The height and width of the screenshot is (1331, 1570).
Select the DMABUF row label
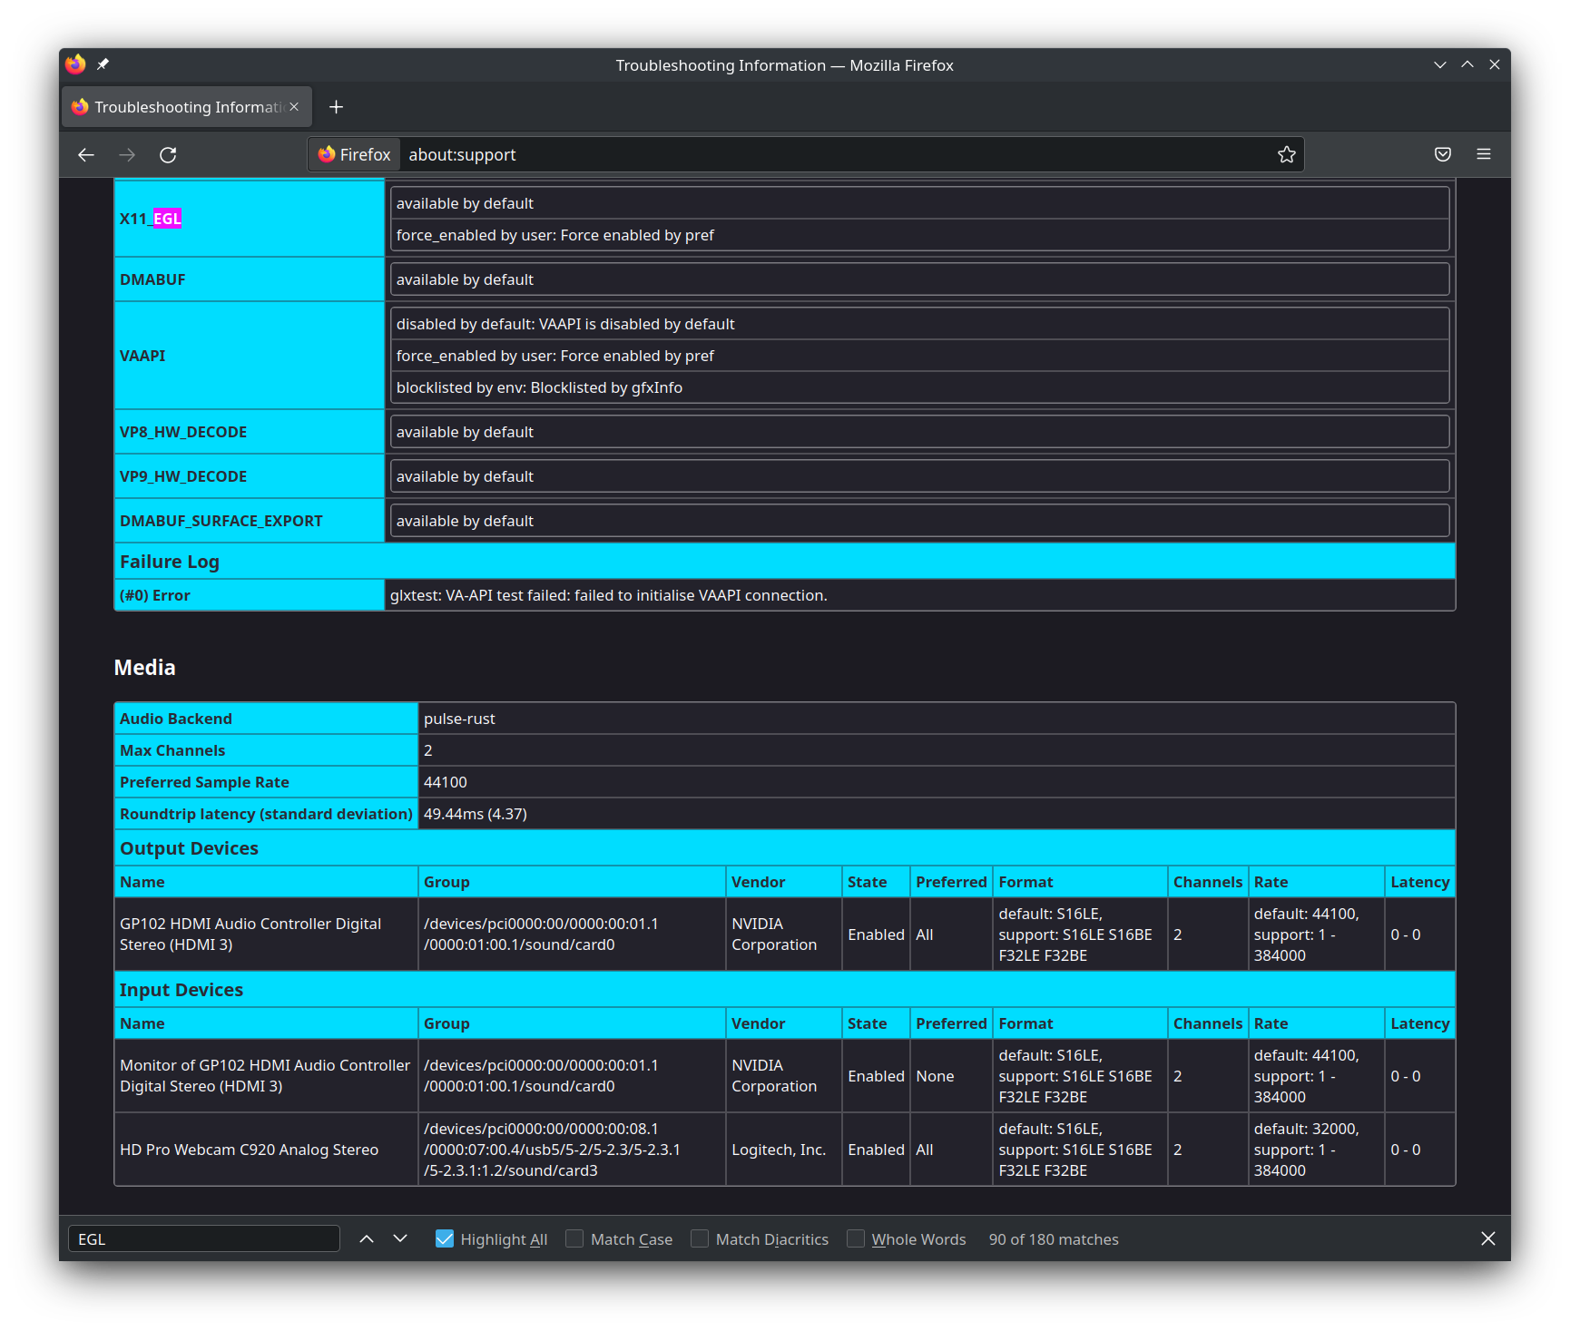152,279
